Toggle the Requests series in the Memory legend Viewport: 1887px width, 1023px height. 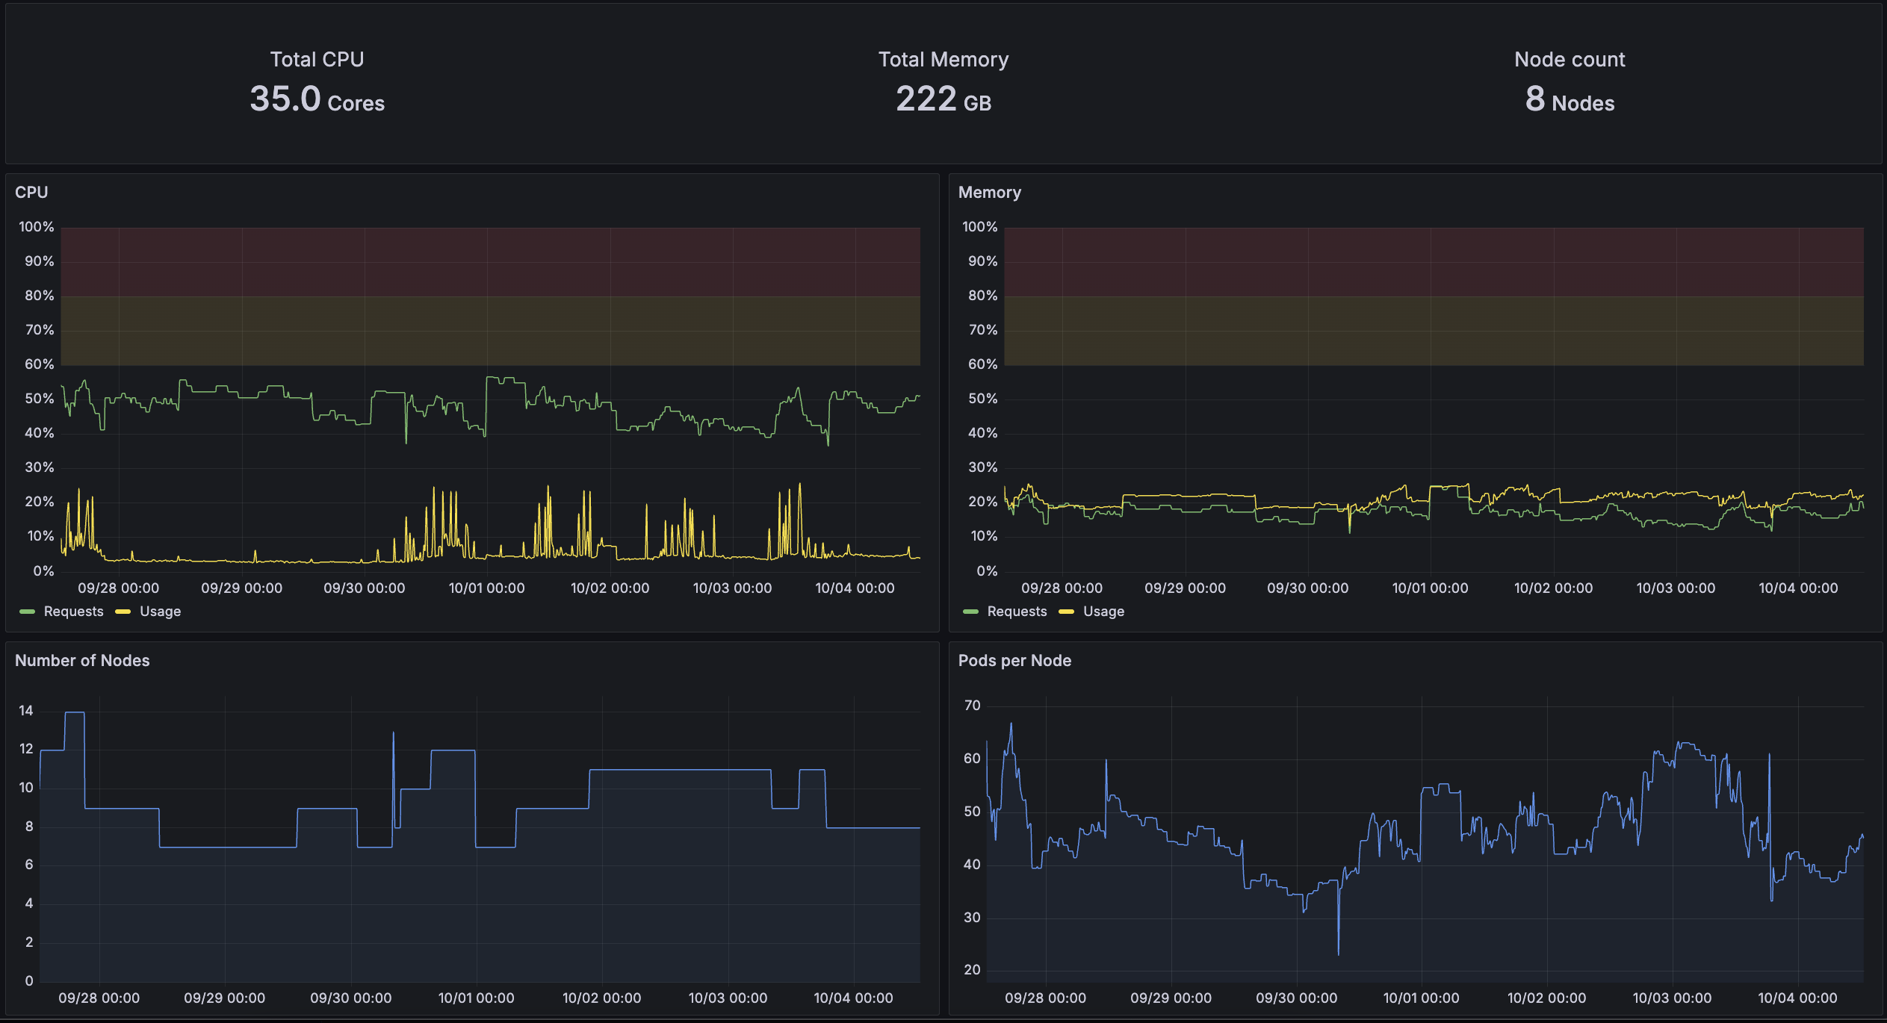(x=1016, y=611)
